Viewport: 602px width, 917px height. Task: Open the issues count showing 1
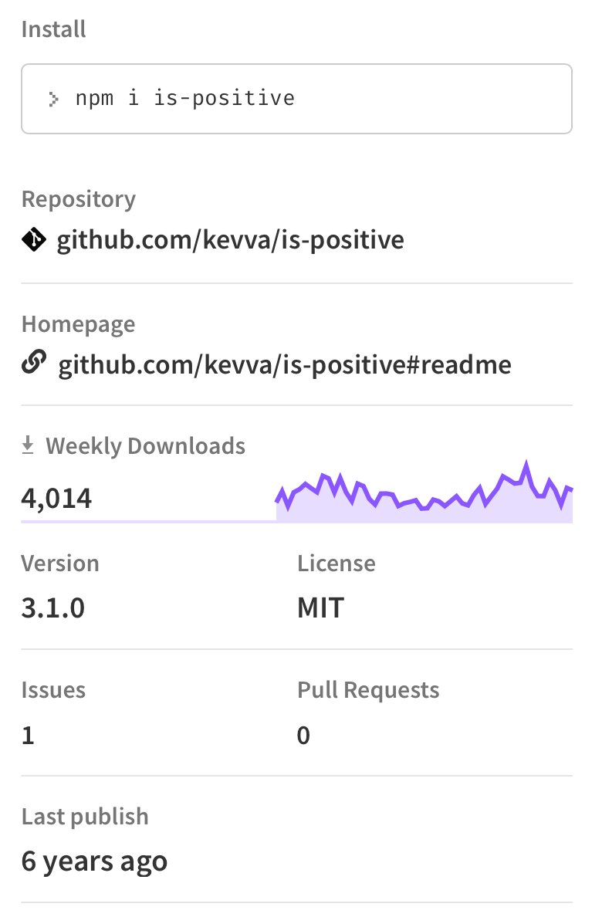pyautogui.click(x=29, y=736)
